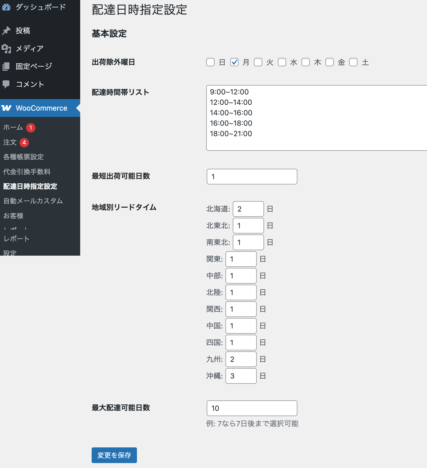Screen dimensions: 427x468
Task: Click the コメント speech bubble icon
Action: click(x=6, y=84)
